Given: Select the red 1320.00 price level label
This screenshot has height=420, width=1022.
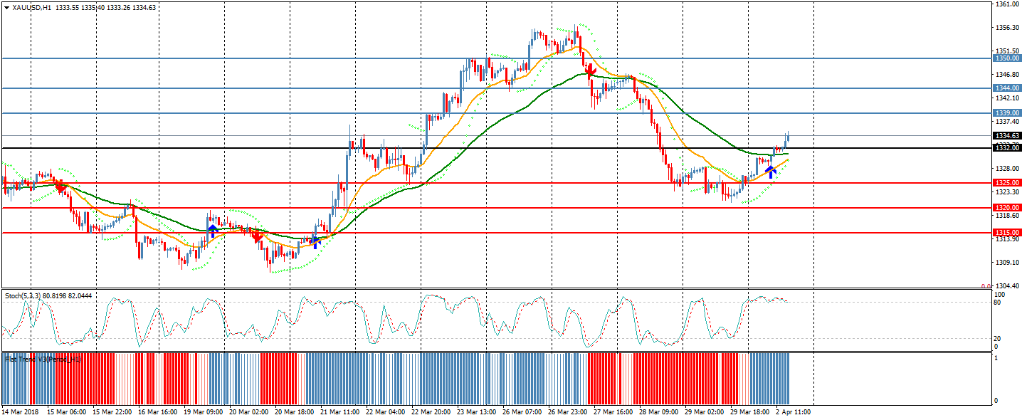Looking at the screenshot, I should [x=1006, y=208].
